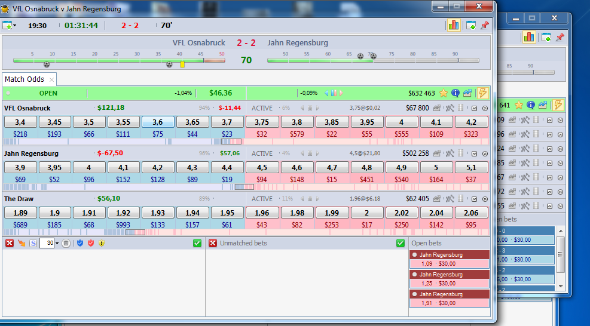Image resolution: width=590 pixels, height=326 pixels.
Task: Cancel all bets with red X in bottom toolbar
Action: point(10,243)
